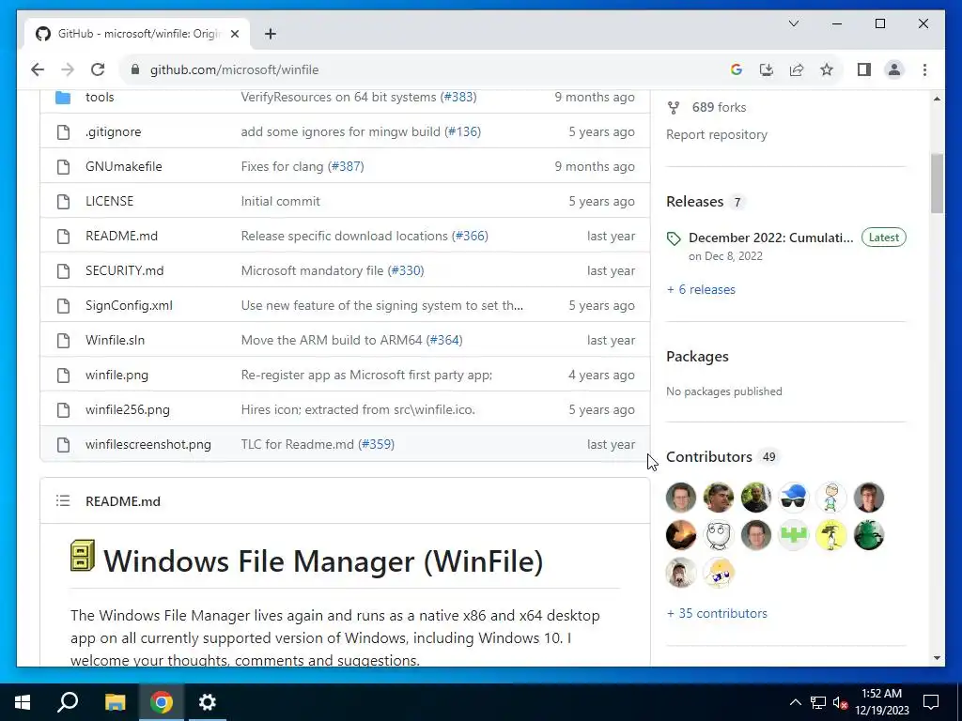Click the file icon beside LICENSE
This screenshot has height=721, width=962.
click(x=63, y=201)
